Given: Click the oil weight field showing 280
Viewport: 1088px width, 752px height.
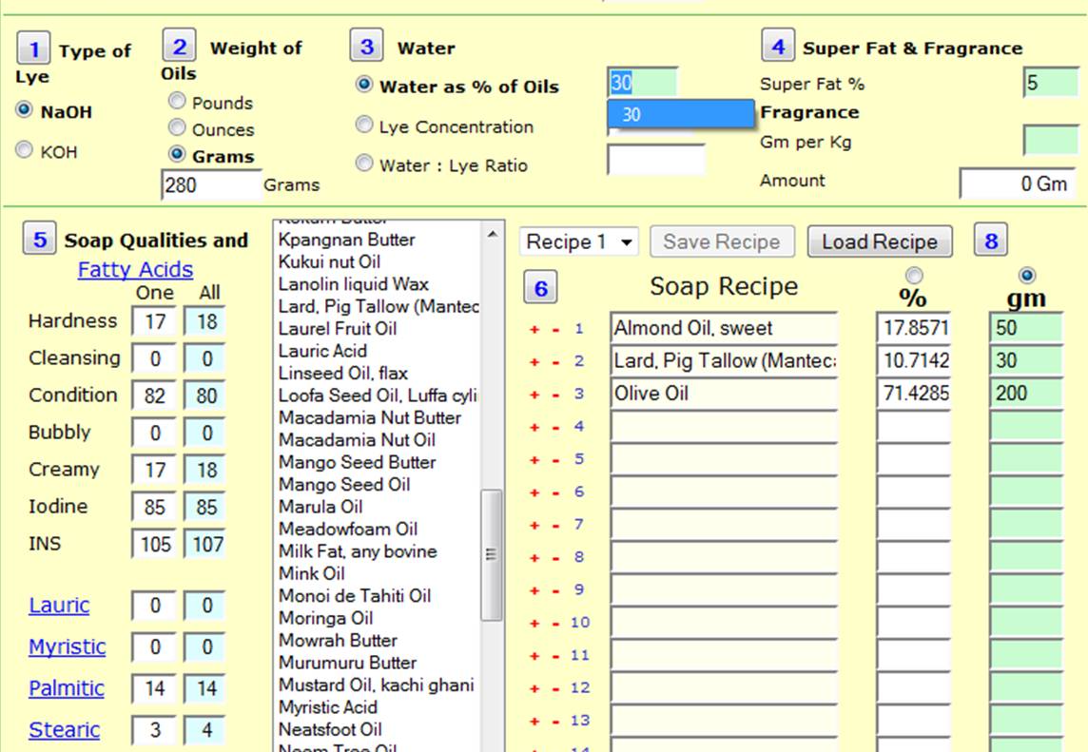Looking at the screenshot, I should [212, 185].
